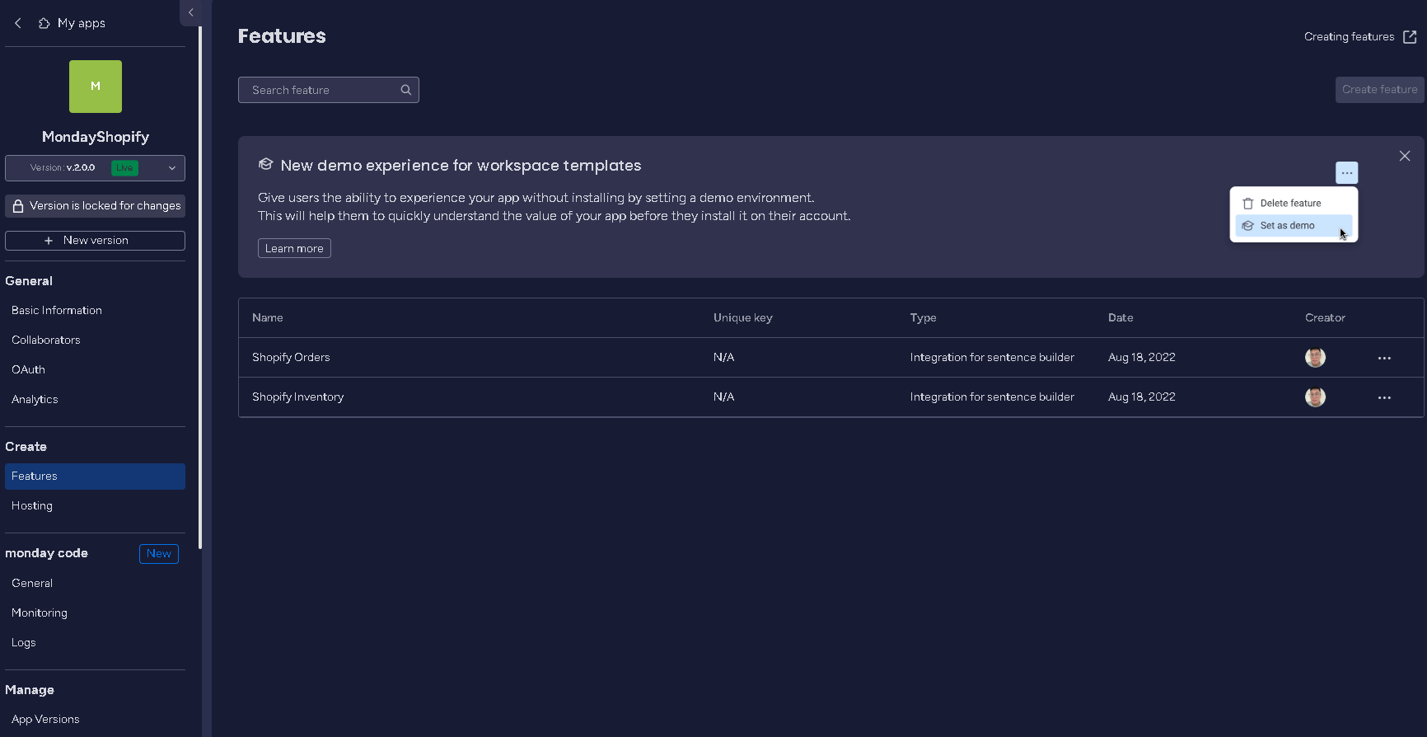Click the Aug 18, 2022 date of Shopify Orders
Screen dimensions: 1427x737
pyautogui.click(x=1142, y=358)
